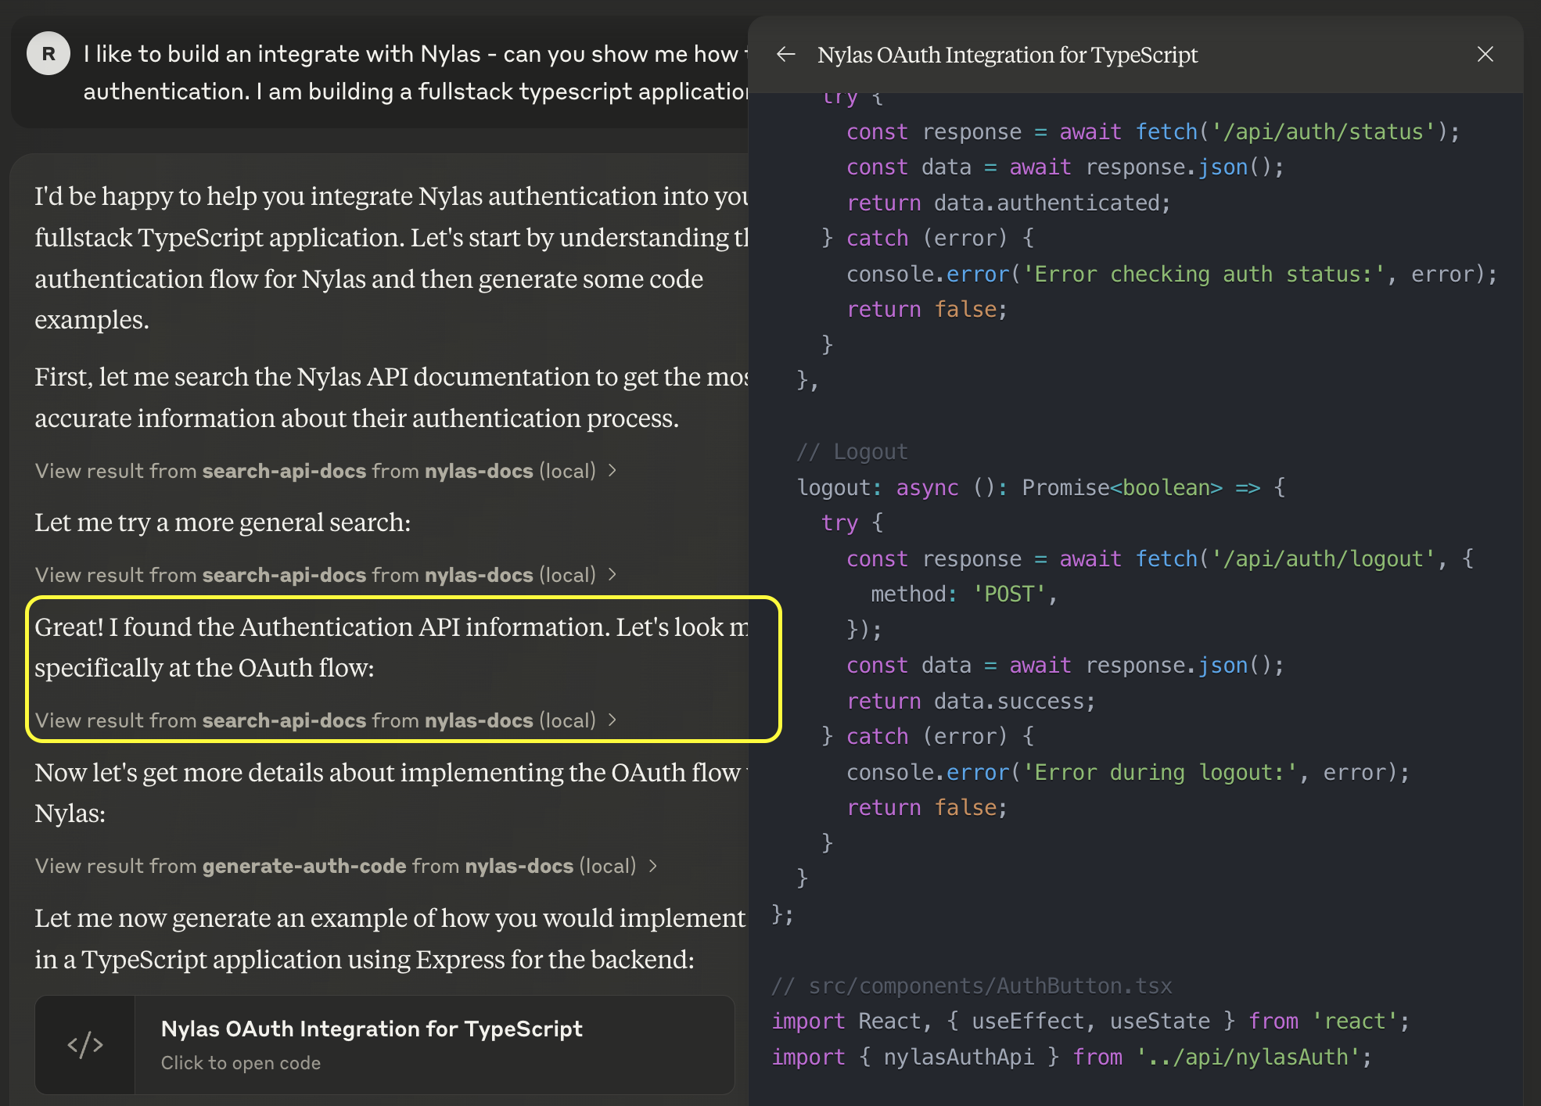Click the user avatar labeled R
This screenshot has width=1541, height=1106.
point(48,54)
